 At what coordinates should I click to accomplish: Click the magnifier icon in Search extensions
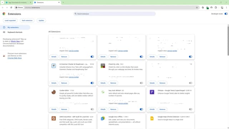pyautogui.click(x=75, y=14)
